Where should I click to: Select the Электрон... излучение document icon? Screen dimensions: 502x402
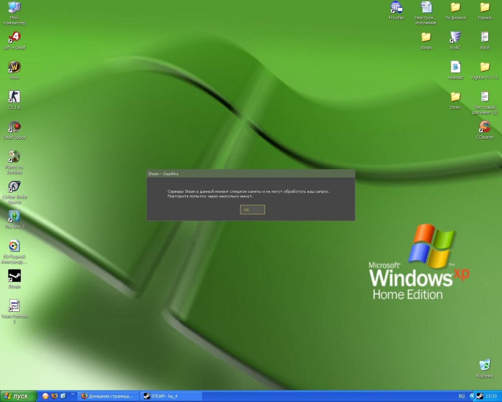click(426, 13)
